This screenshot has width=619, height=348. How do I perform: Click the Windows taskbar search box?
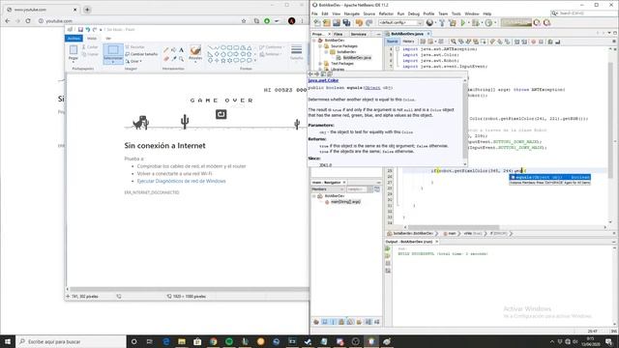[71, 341]
